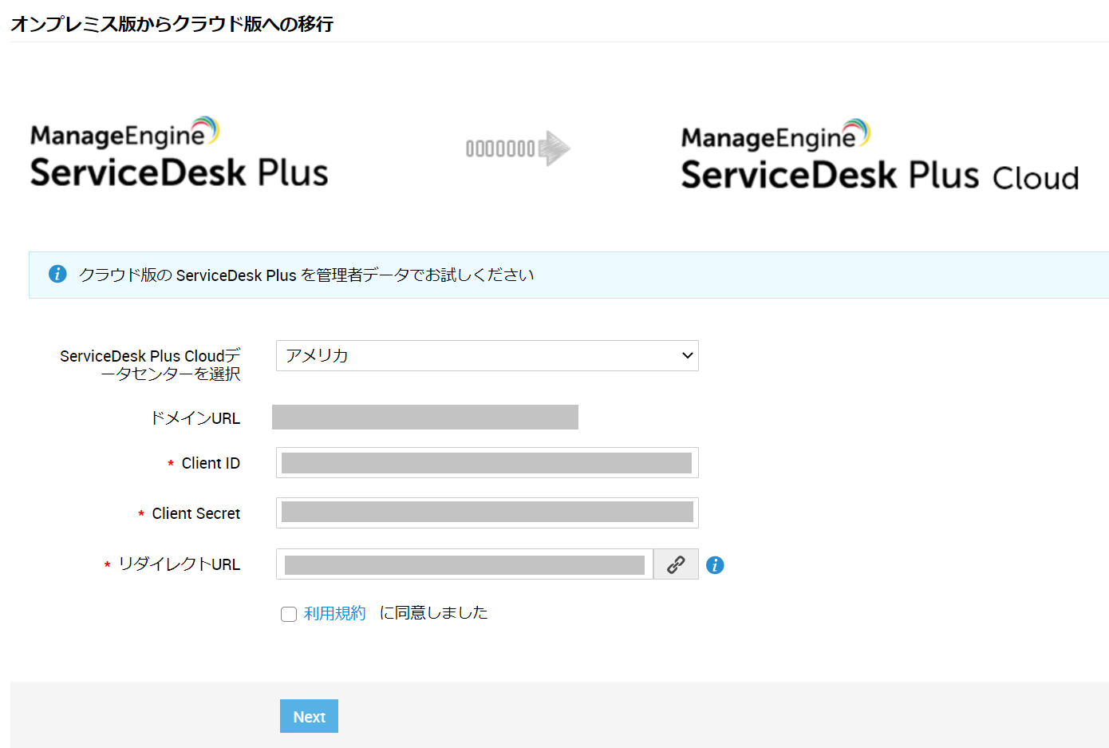Viewport: 1109px width, 748px height.
Task: Tick the 利用規約 agreement checkbox
Action: pos(289,614)
